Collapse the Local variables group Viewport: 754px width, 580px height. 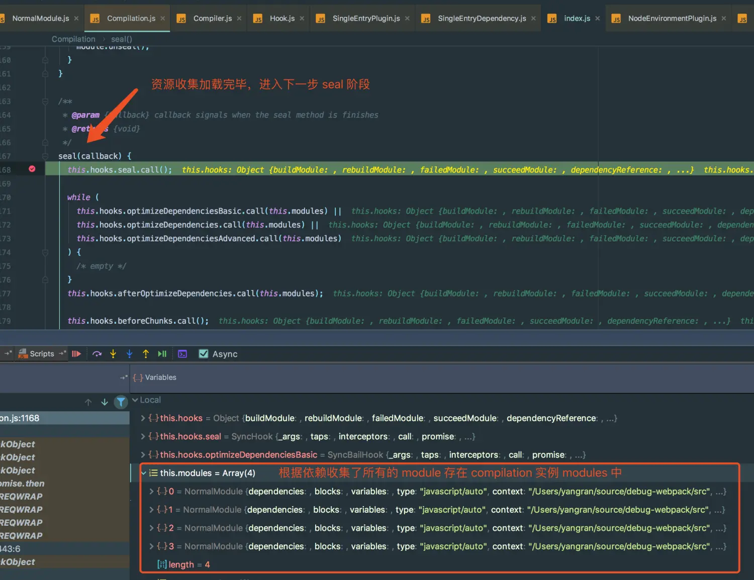click(x=135, y=400)
